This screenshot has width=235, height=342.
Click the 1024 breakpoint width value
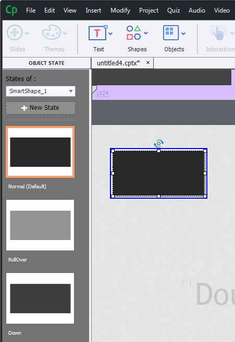pyautogui.click(x=102, y=94)
